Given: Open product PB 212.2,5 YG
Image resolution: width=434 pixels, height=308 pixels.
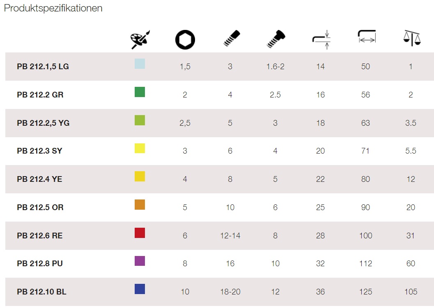Looking at the screenshot, I should pos(43,123).
